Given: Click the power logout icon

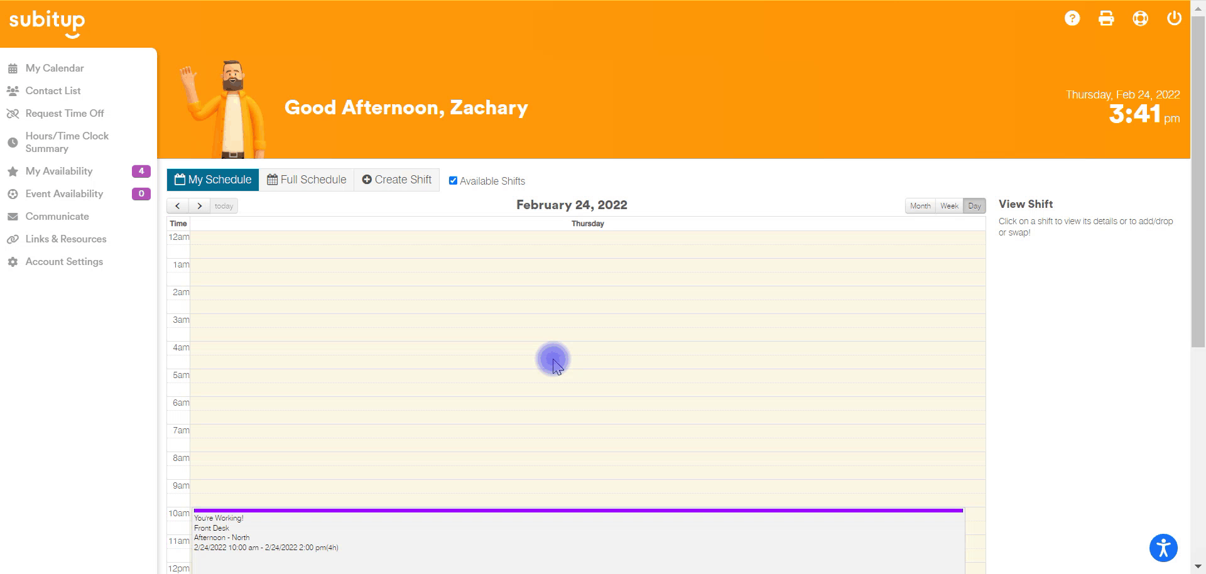Looking at the screenshot, I should (x=1174, y=18).
